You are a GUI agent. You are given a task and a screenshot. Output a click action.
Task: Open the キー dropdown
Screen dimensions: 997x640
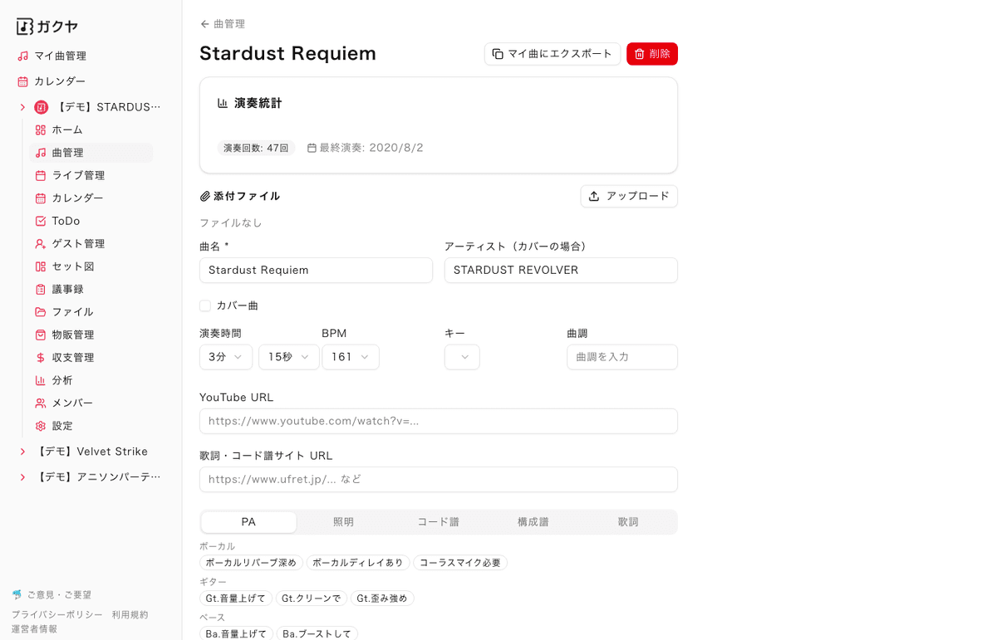pos(462,356)
